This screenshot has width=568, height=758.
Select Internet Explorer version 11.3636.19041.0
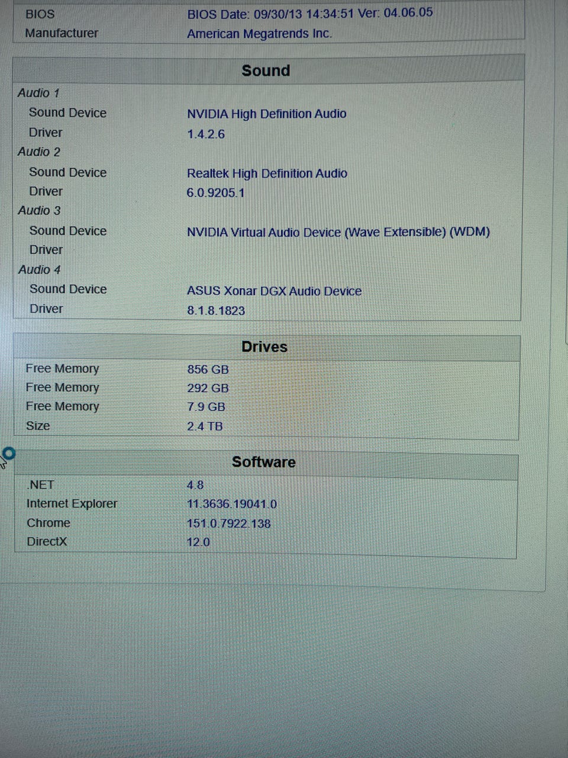232,504
